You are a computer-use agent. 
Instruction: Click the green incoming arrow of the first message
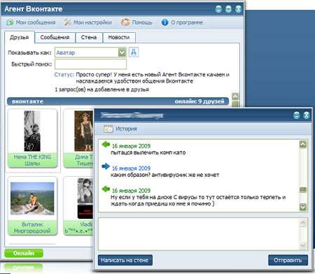pyautogui.click(x=106, y=145)
